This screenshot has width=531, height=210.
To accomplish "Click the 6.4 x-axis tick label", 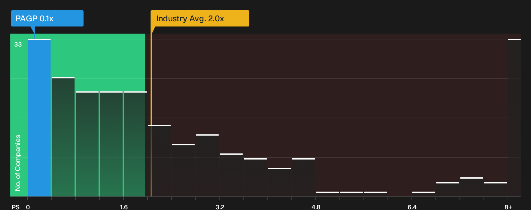I will click(412, 207).
